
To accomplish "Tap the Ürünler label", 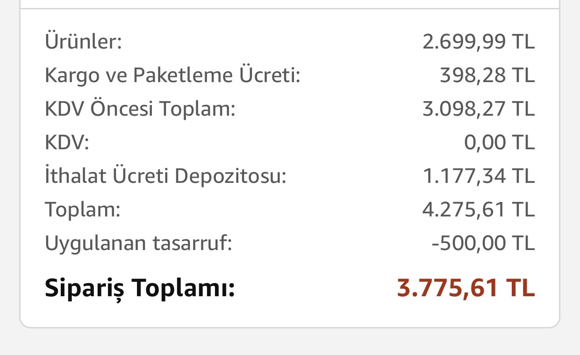I will 83,42.
